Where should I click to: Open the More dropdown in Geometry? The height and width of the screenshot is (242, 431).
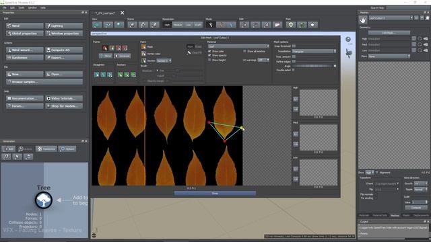click(389, 56)
